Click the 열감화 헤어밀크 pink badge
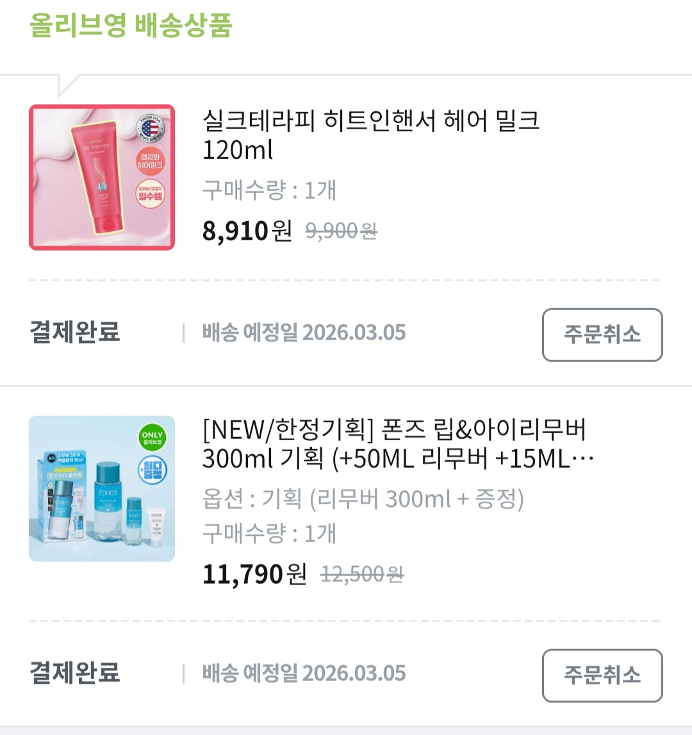 150,161
